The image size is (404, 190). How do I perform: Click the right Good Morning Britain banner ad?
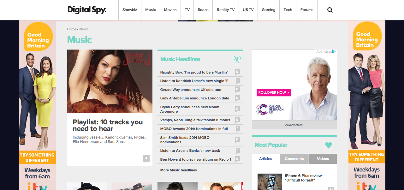[x=367, y=105]
